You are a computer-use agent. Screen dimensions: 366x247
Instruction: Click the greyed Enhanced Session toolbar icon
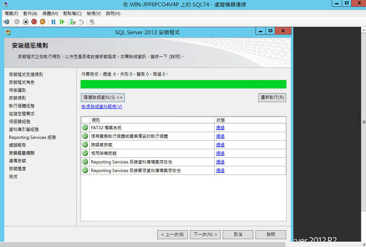(92, 22)
